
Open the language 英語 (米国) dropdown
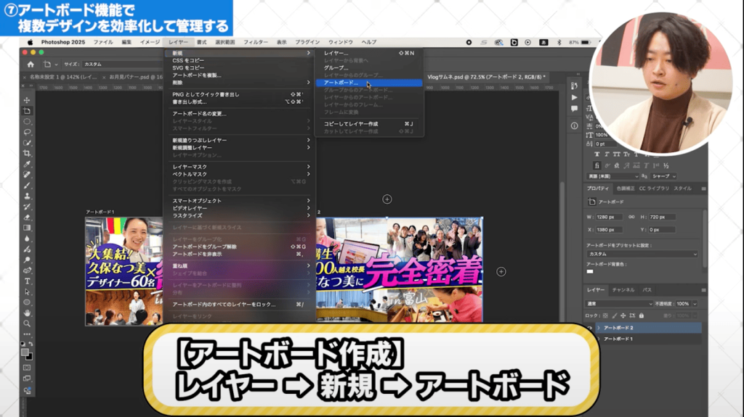[x=613, y=176]
